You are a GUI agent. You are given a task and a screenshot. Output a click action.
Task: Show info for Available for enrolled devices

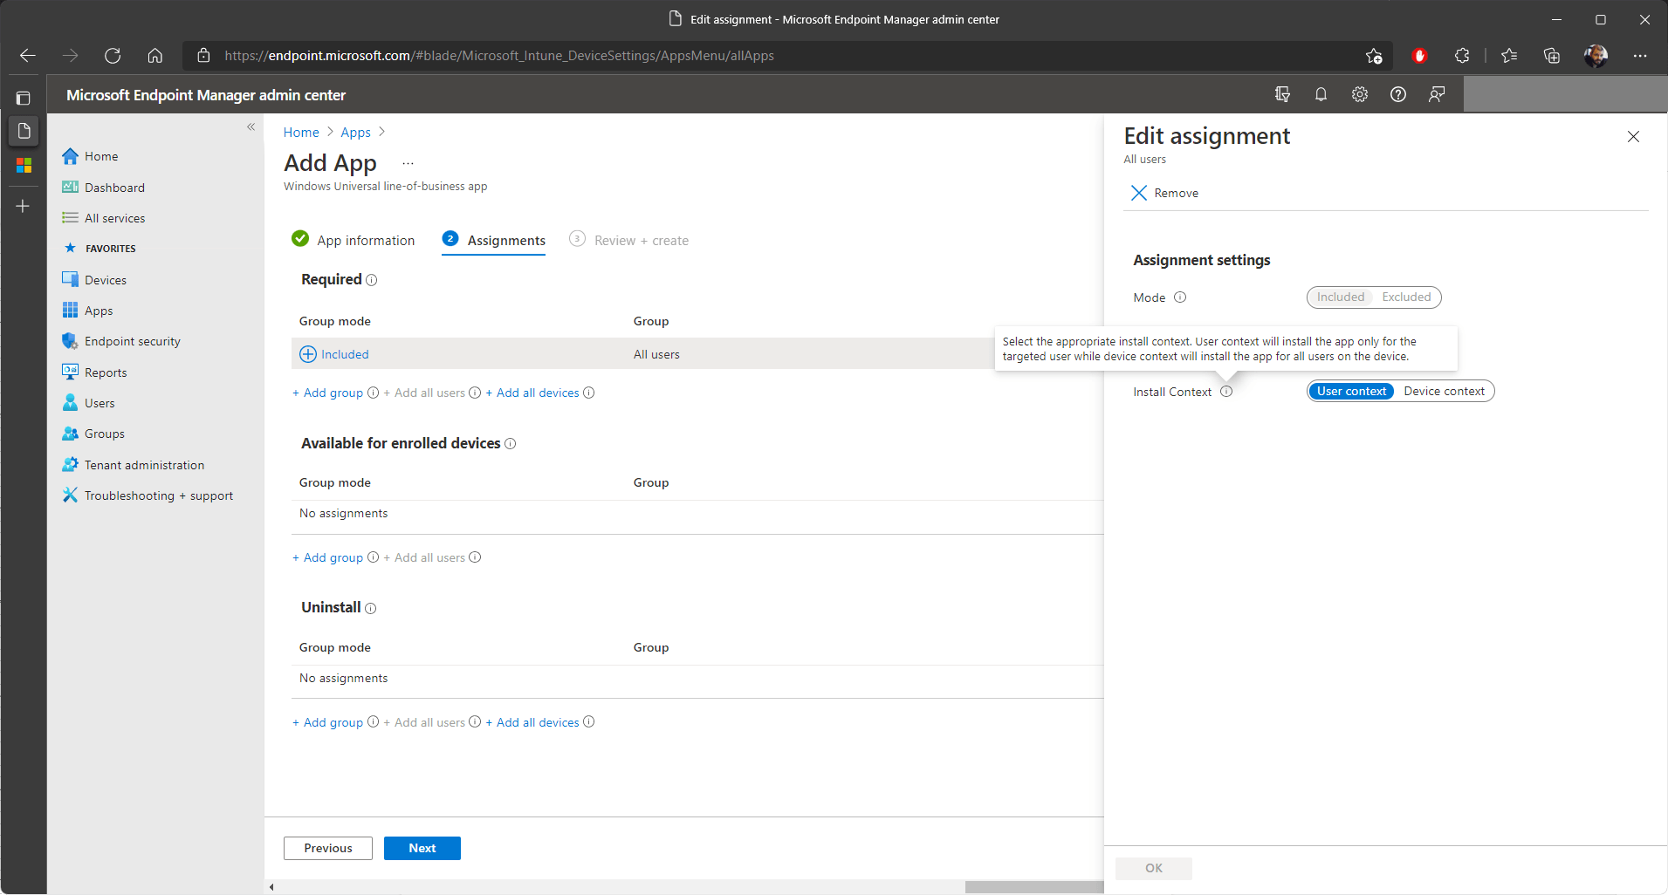511,444
